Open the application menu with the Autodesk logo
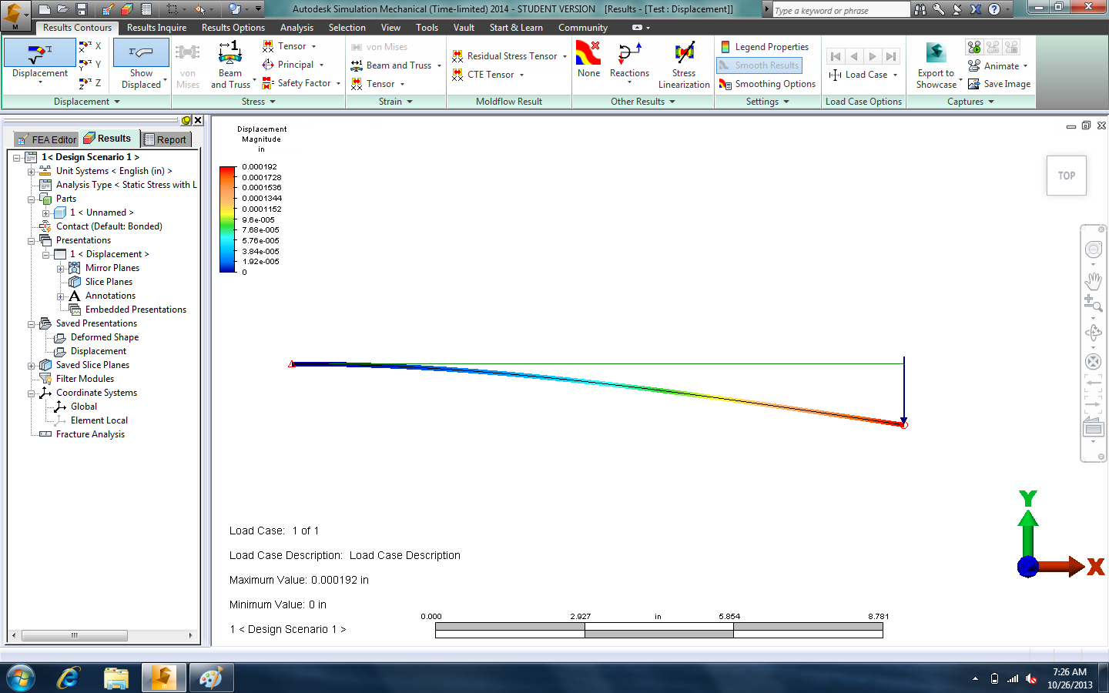 coord(14,15)
